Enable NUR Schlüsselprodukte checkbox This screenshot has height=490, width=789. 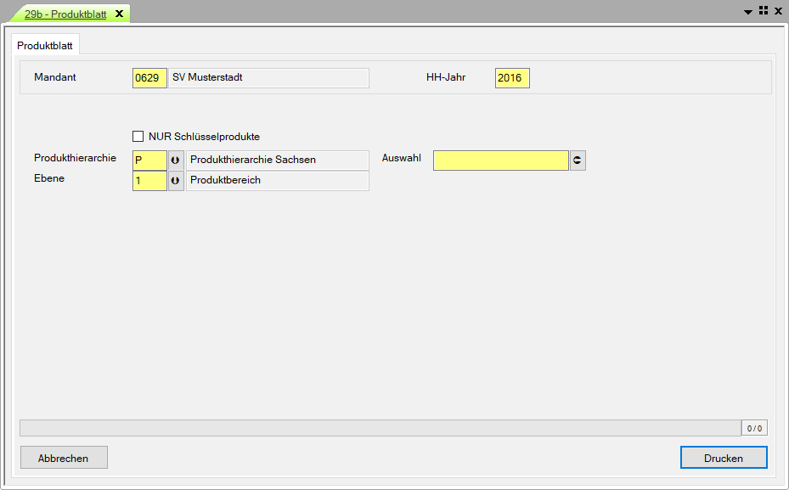(x=138, y=136)
